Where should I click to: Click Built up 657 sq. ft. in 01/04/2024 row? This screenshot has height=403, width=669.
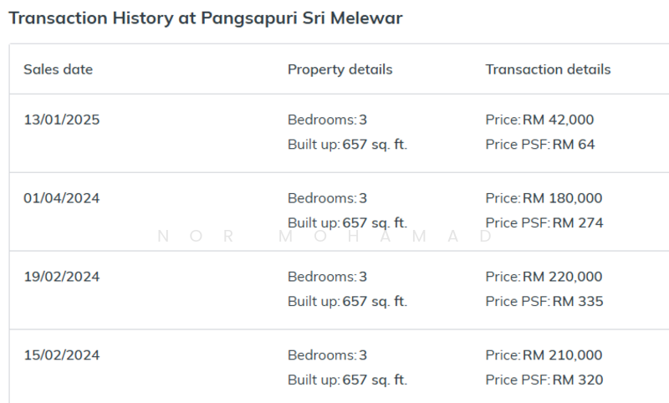[347, 223]
